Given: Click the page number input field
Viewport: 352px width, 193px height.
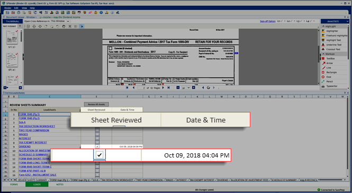Looking at the screenshot, I should (x=142, y=88).
